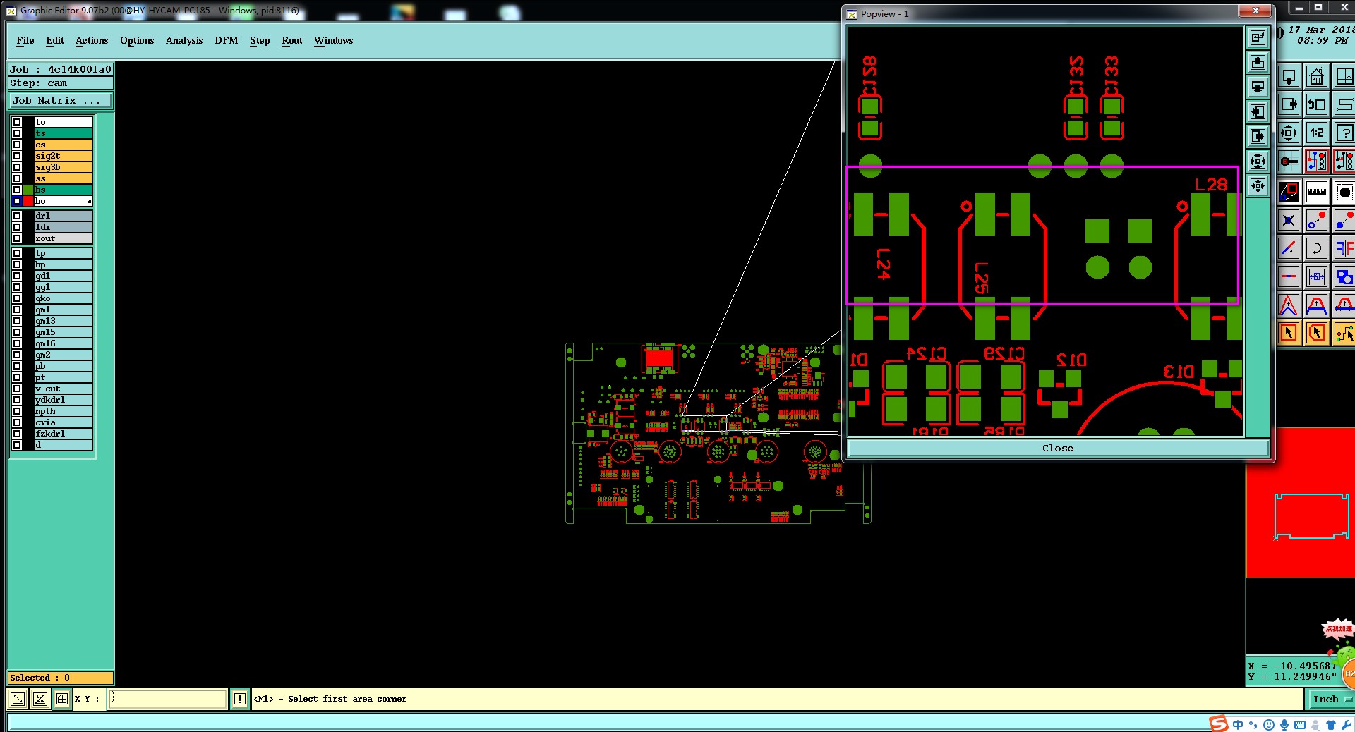
Task: Click the microphone icon in IME toolbar
Action: (1284, 725)
